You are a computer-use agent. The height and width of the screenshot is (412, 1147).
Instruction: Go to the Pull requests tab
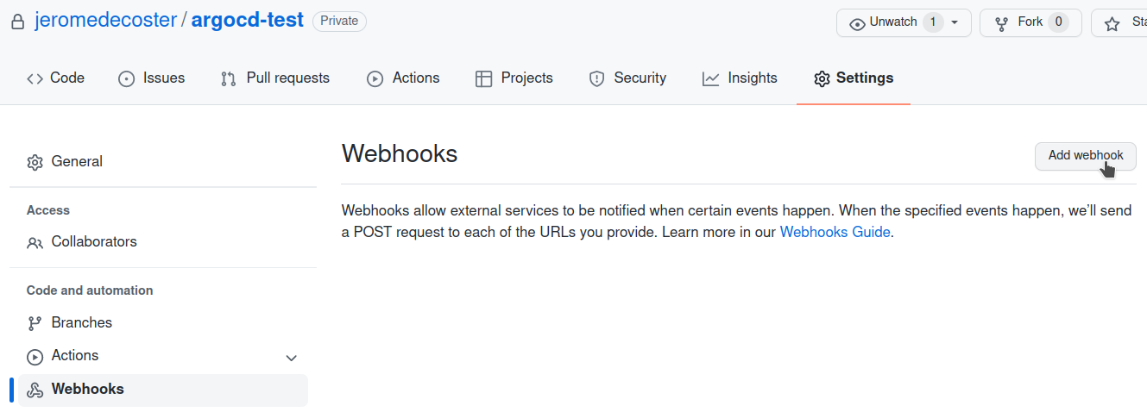[275, 78]
